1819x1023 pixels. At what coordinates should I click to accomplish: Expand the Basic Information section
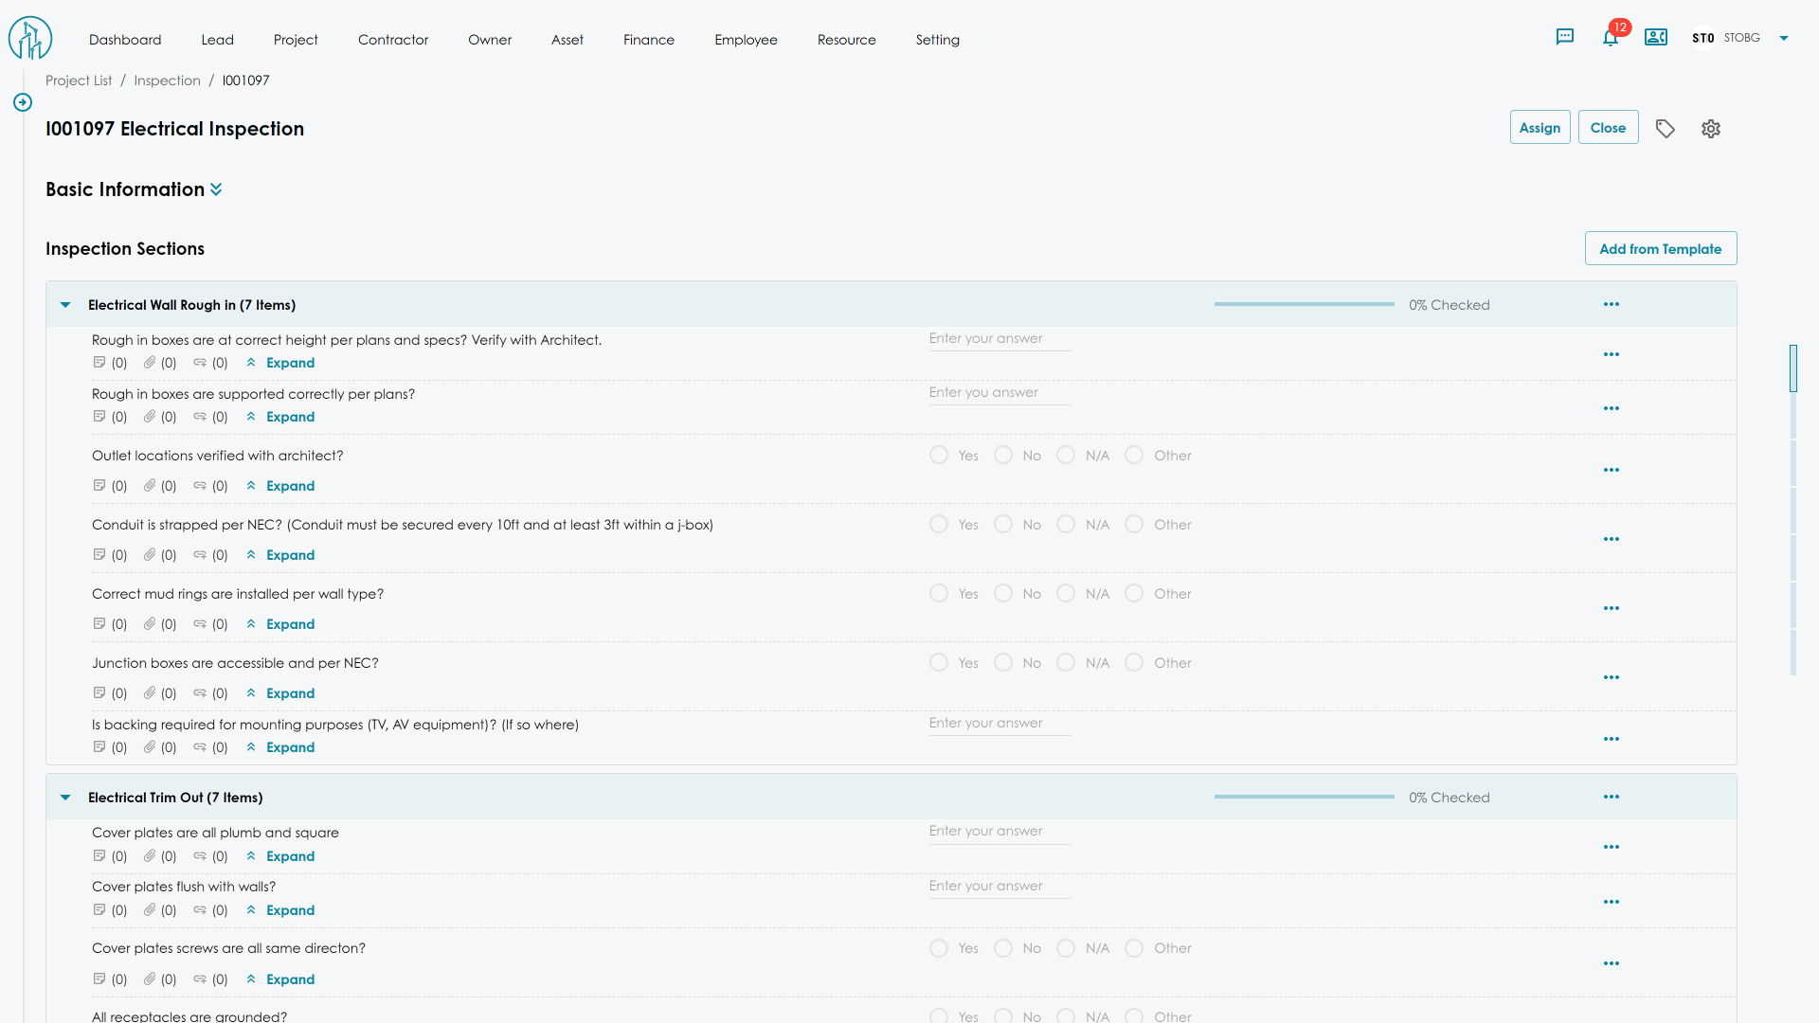(x=216, y=189)
